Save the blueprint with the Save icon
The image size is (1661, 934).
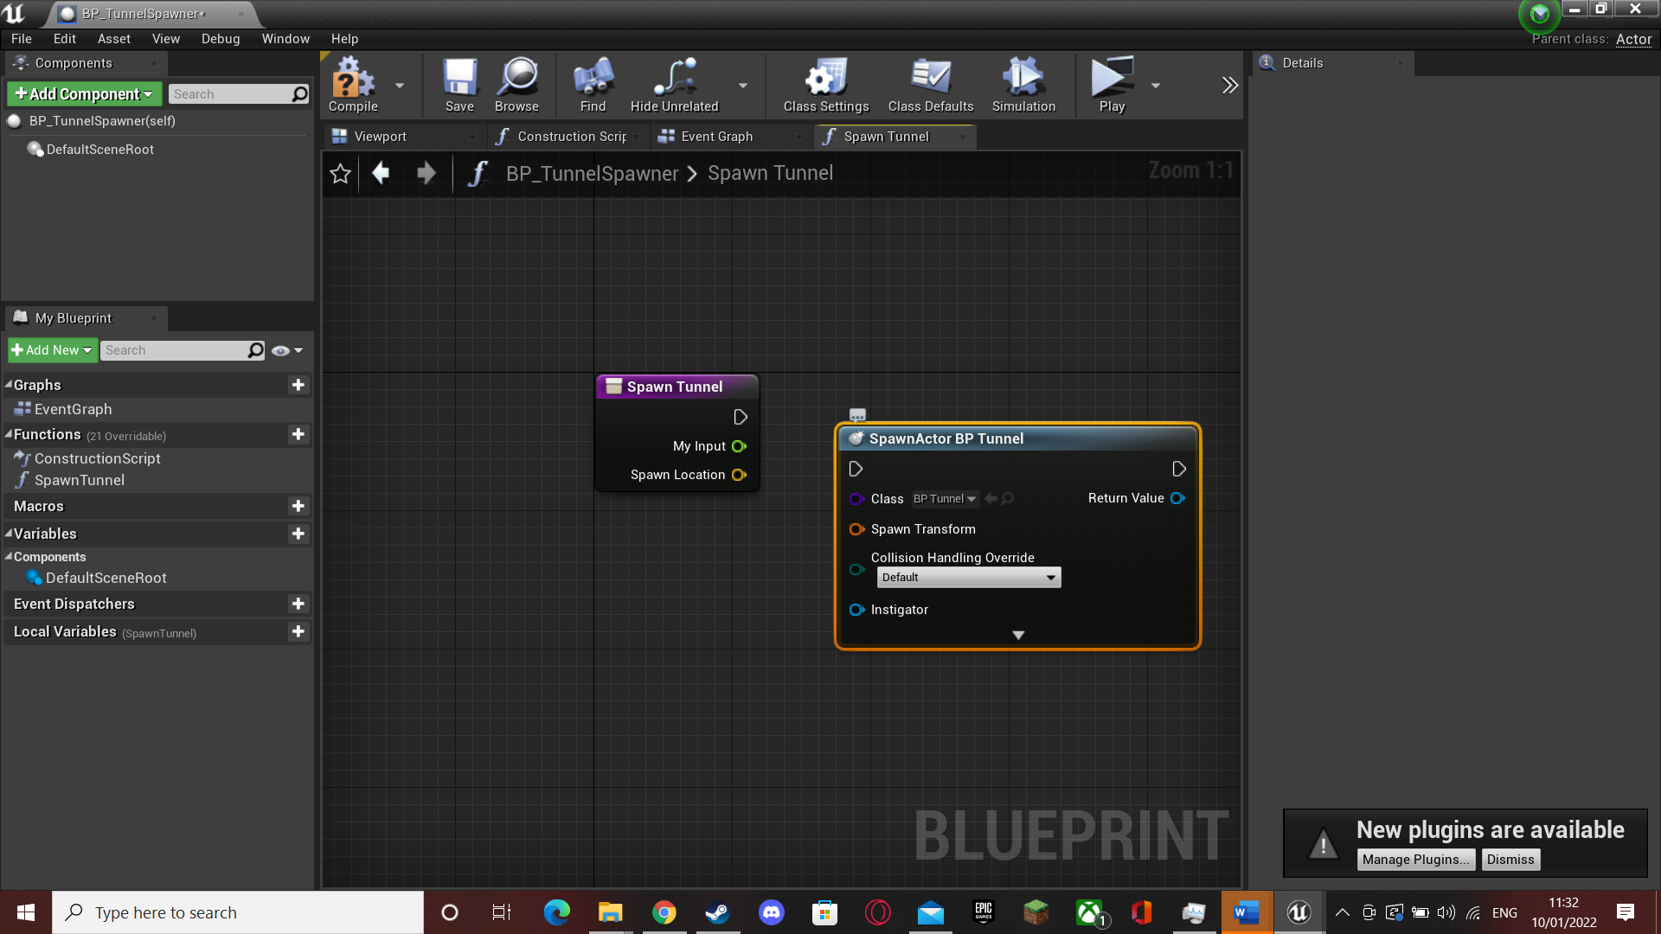pos(459,85)
